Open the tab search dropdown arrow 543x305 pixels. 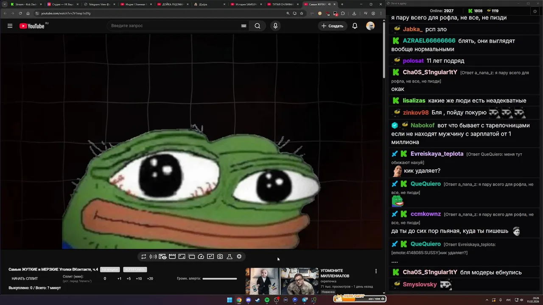click(x=4, y=4)
